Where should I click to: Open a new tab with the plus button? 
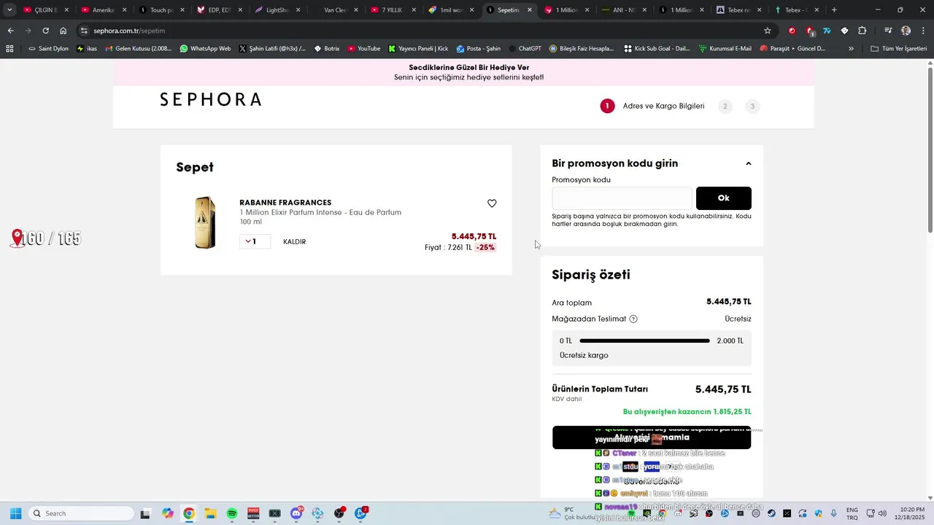[834, 10]
